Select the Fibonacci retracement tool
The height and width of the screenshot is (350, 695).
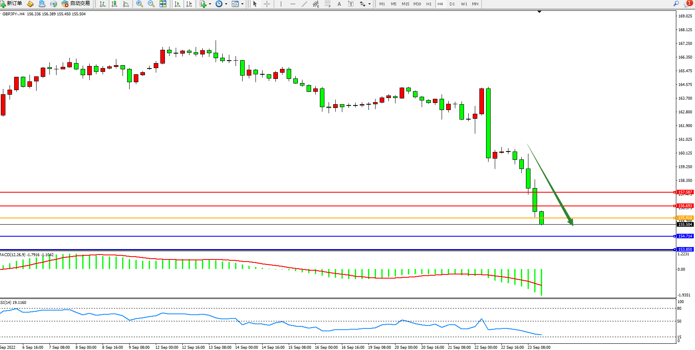point(327,4)
